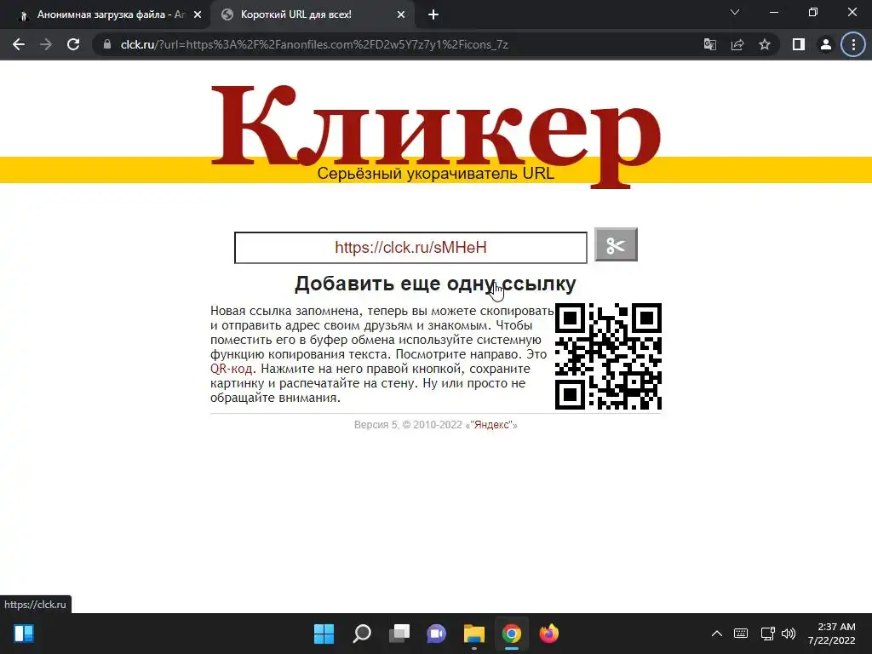Open touch keyboard tray icon
The image size is (872, 654).
(741, 634)
